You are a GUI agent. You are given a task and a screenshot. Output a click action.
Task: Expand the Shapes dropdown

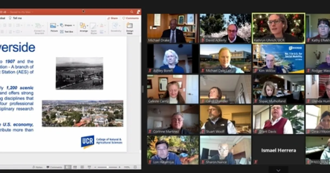click(x=74, y=25)
